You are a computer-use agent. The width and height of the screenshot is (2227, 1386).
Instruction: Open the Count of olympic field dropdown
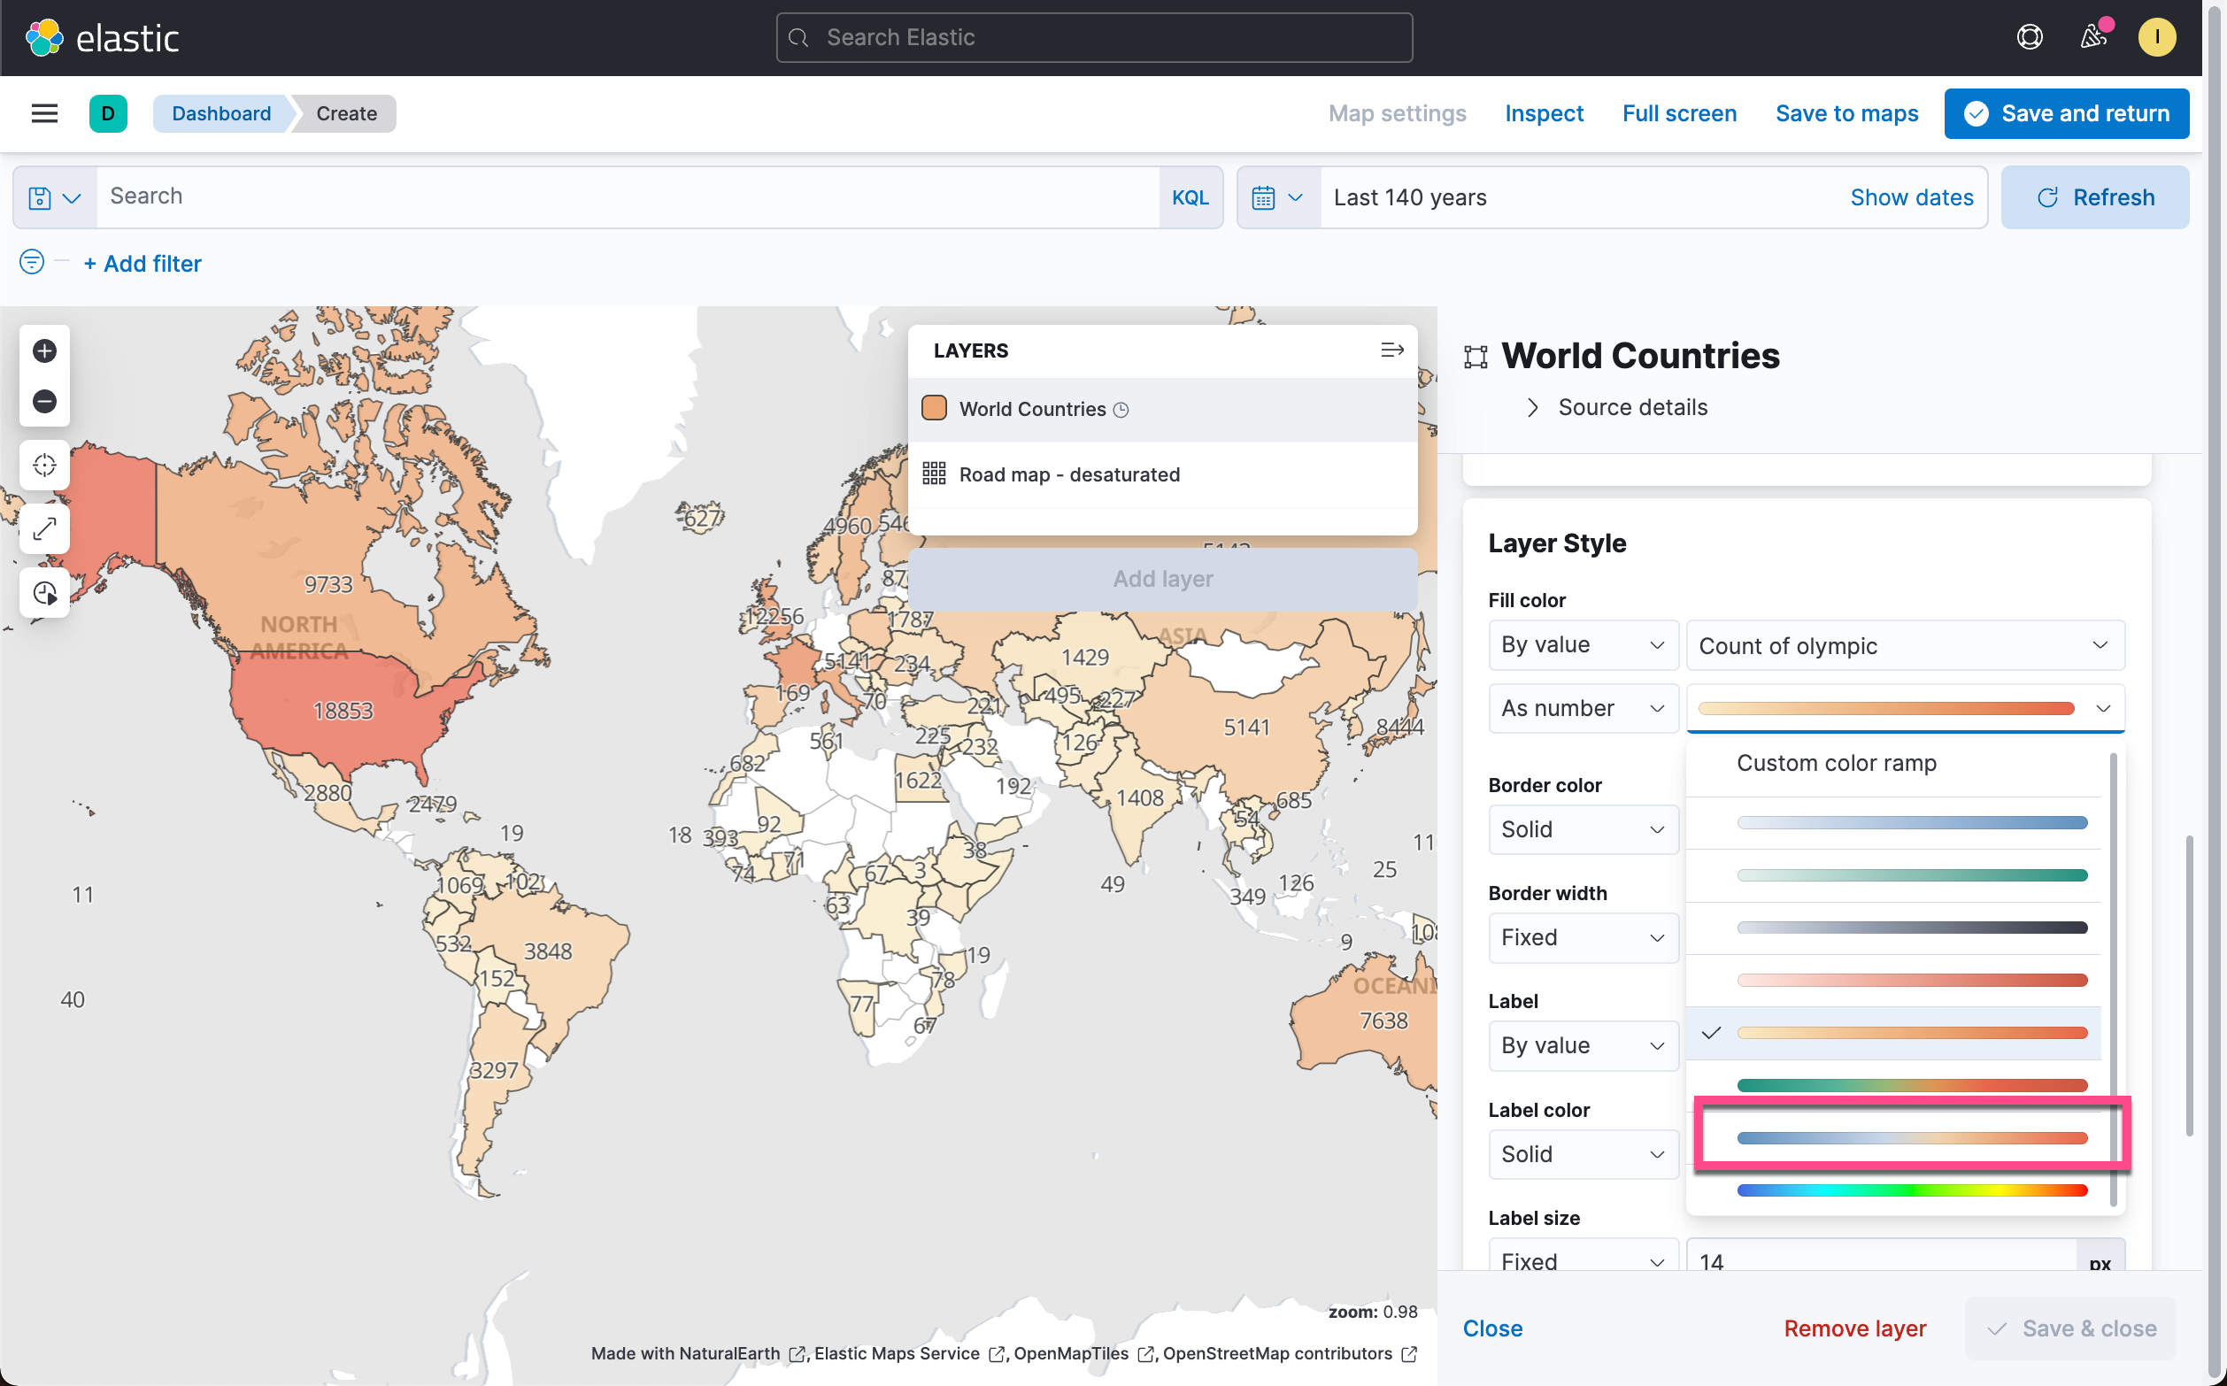1904,646
